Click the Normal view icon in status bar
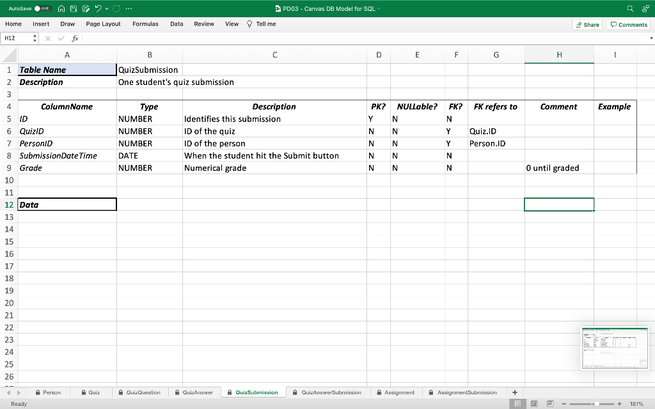Screen dimensions: 655x409 [x=517, y=403]
